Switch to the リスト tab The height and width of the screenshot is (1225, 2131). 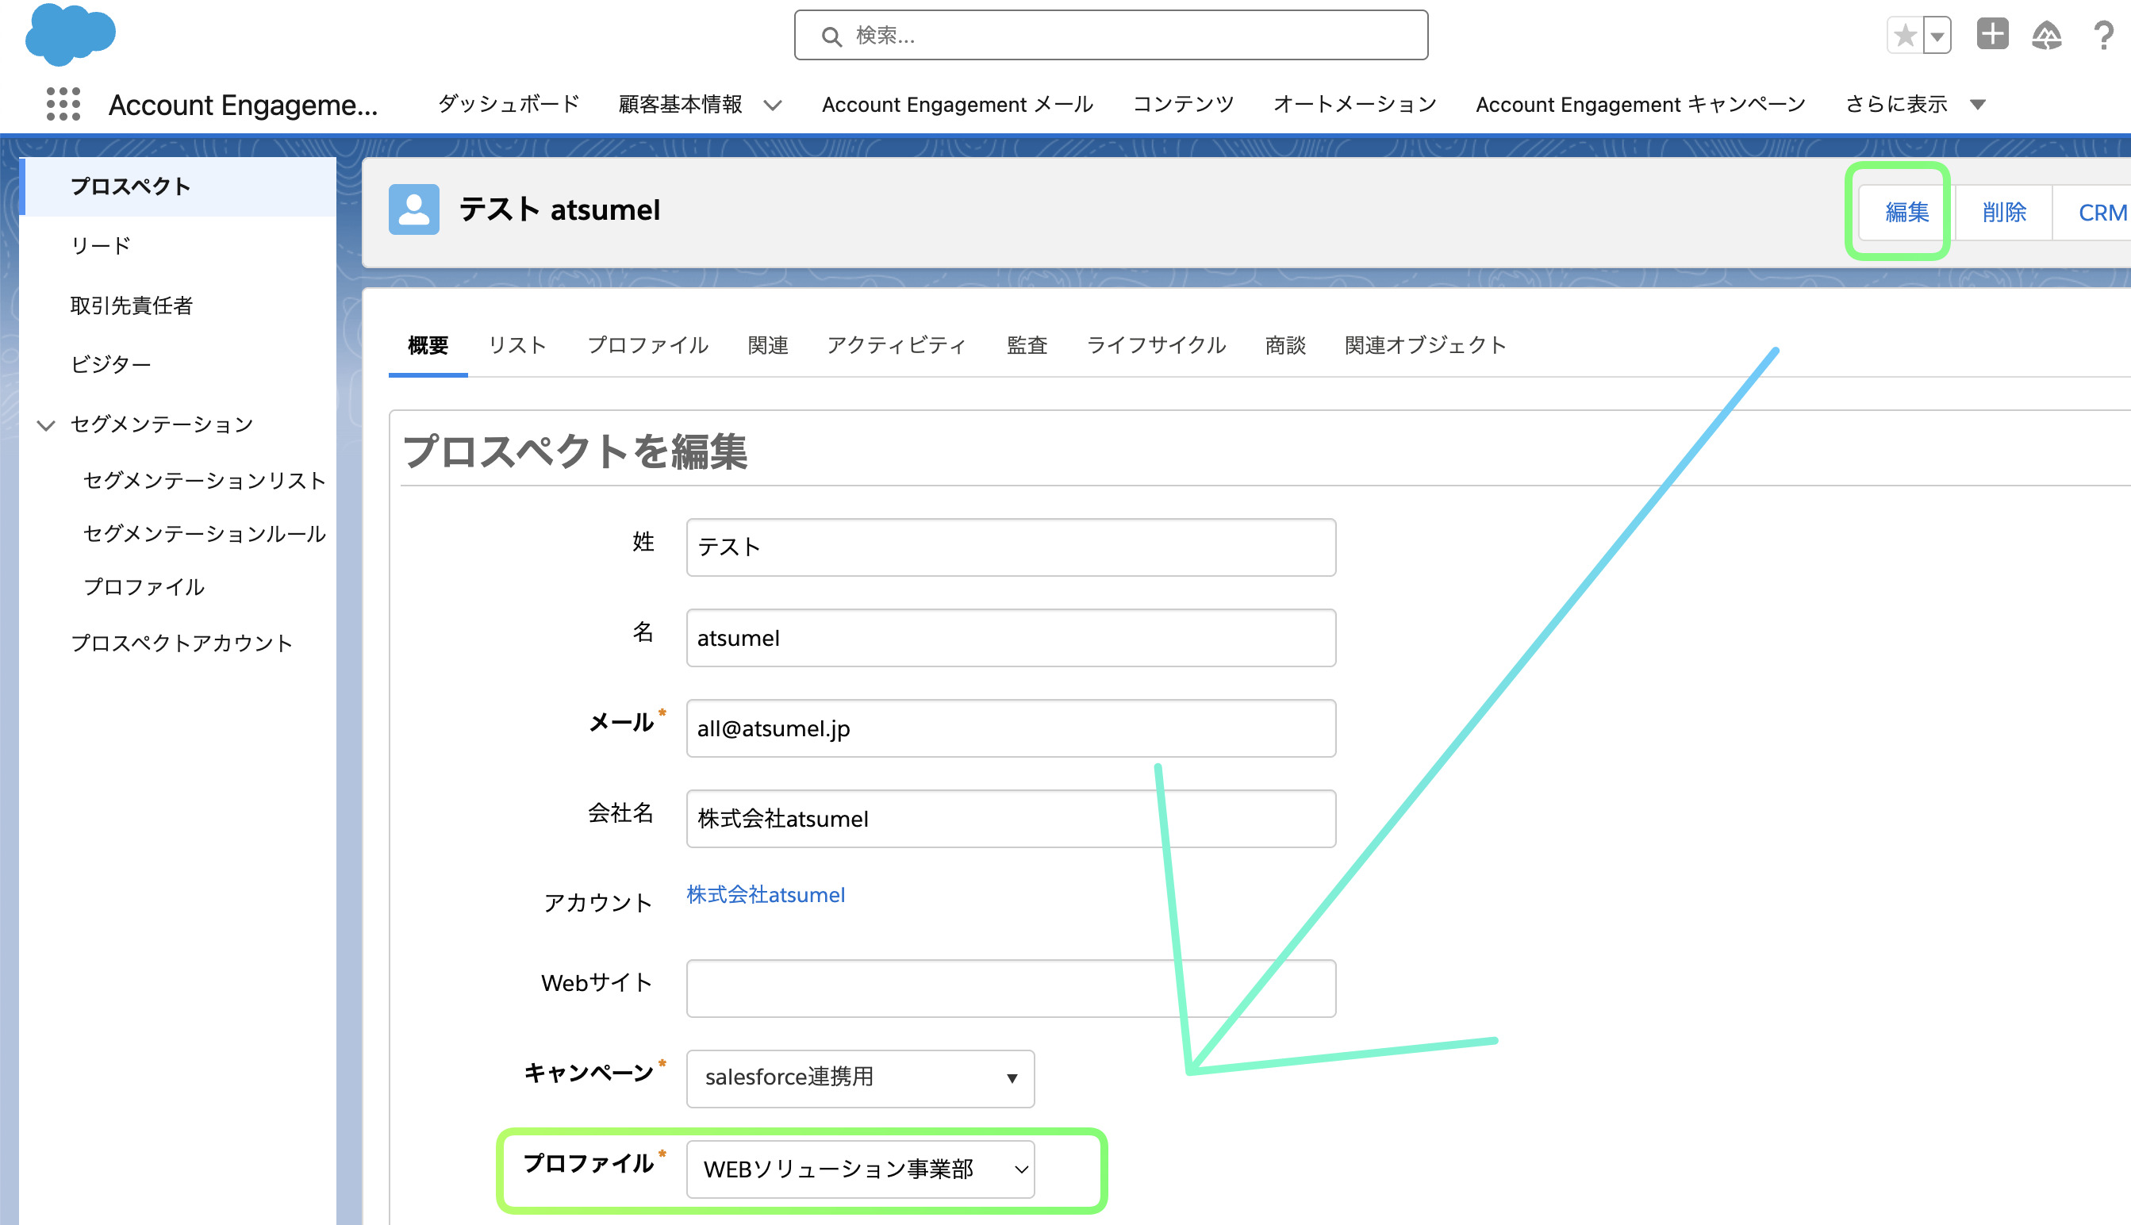click(517, 345)
